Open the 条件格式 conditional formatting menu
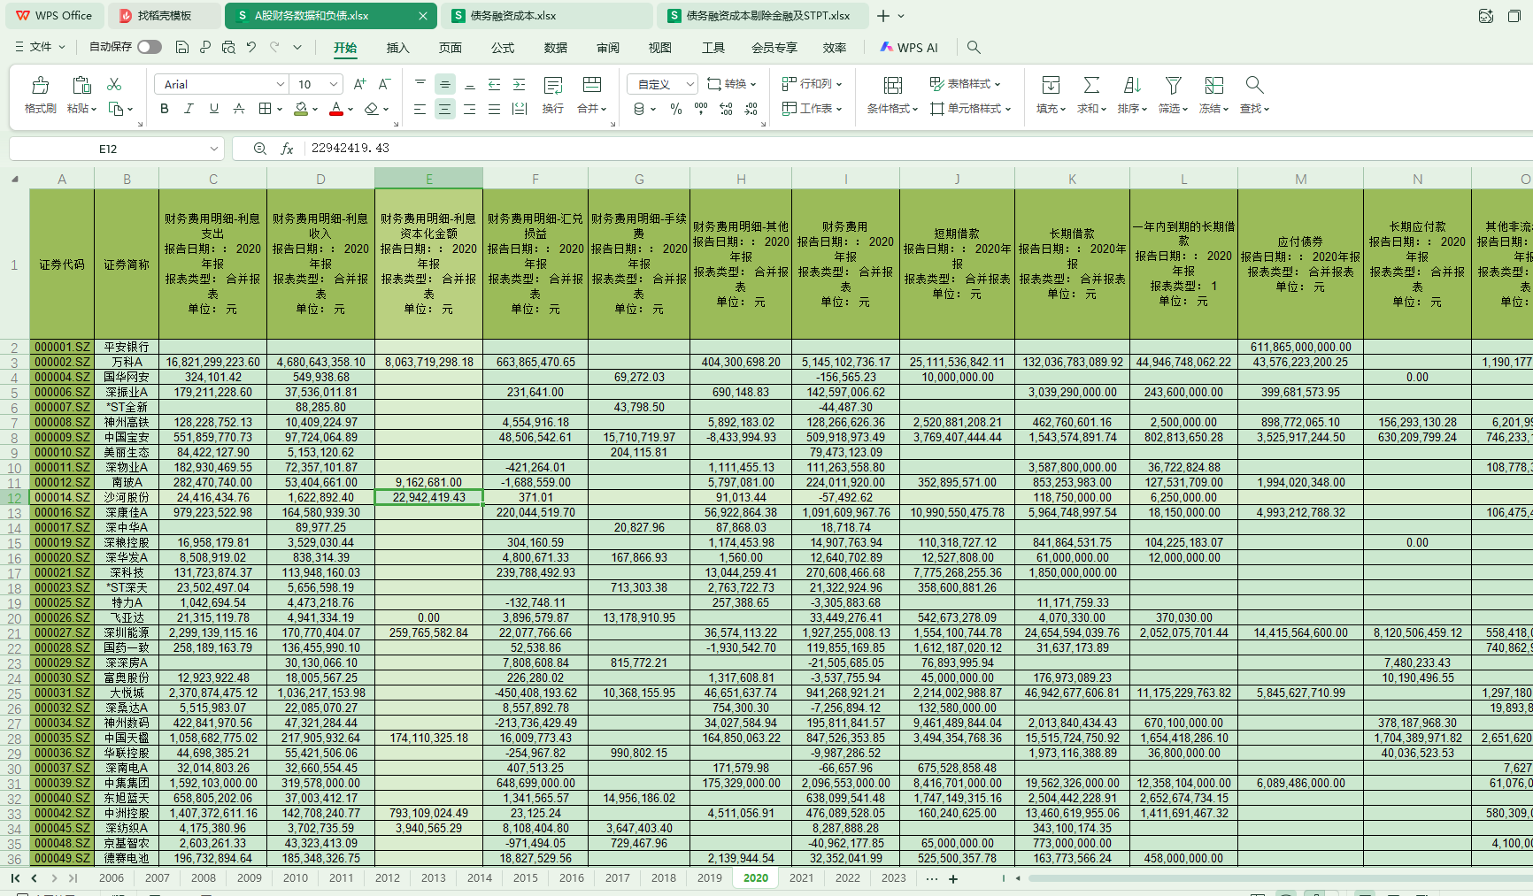Viewport: 1533px width, 896px height. (893, 95)
